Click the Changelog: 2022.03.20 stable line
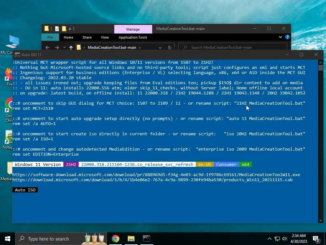Image resolution: width=326 pixels, height=245 pixels. tap(52, 78)
